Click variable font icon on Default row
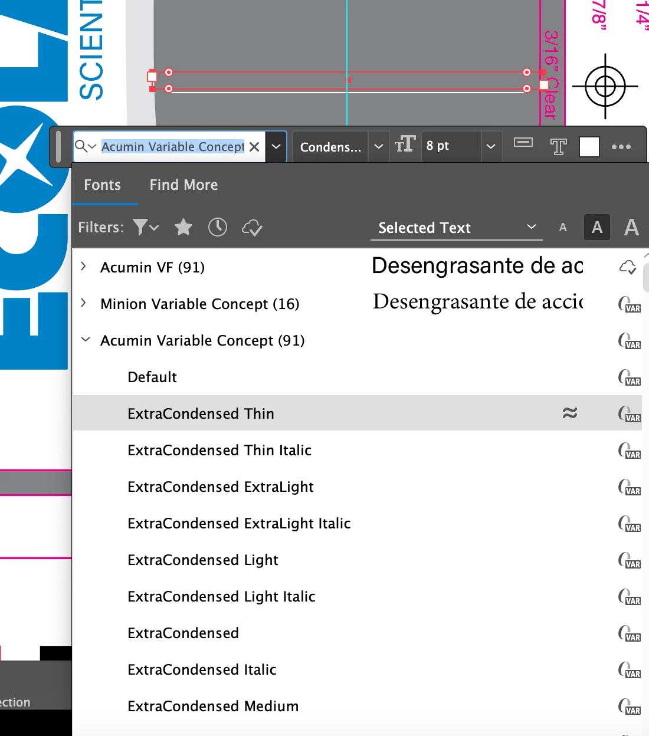The width and height of the screenshot is (649, 736). 629,377
